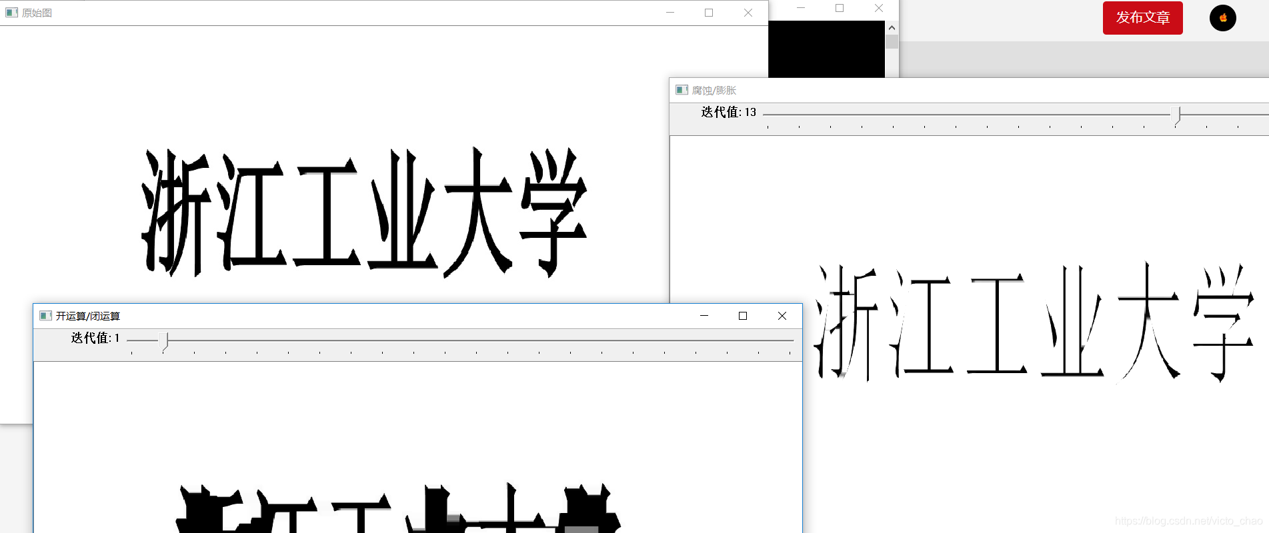Click the 腐蚀/膨胀 window title text
This screenshot has width=1269, height=533.
714,90
